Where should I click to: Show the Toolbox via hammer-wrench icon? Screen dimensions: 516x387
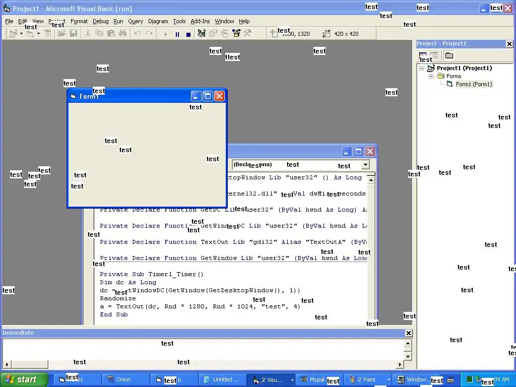[248, 33]
